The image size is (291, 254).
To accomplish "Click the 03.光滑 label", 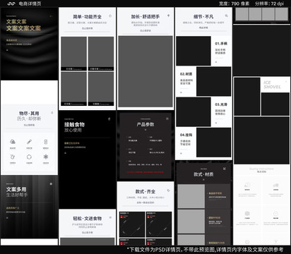I will pos(221,104).
